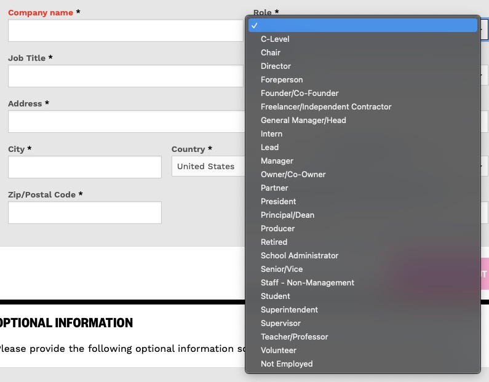Screen dimensions: 489x382
Task: Select General Manager/Head option
Action: (x=303, y=120)
